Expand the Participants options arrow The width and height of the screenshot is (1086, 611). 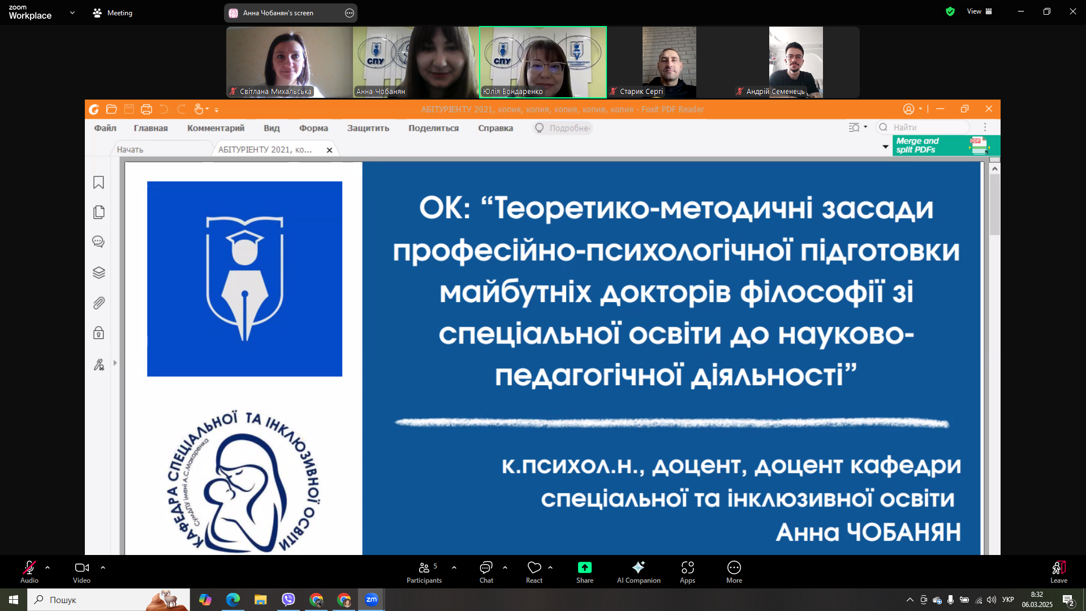454,567
